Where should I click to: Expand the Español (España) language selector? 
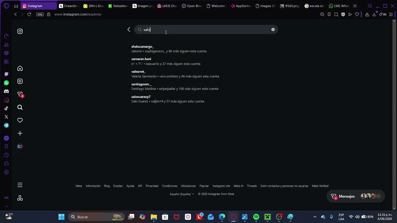pyautogui.click(x=182, y=194)
